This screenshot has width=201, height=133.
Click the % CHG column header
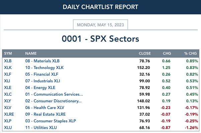tap(191, 53)
